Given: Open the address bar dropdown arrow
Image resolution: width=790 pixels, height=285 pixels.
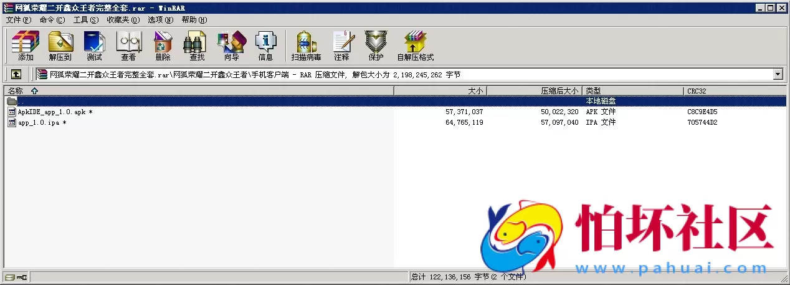Looking at the screenshot, I should (778, 74).
